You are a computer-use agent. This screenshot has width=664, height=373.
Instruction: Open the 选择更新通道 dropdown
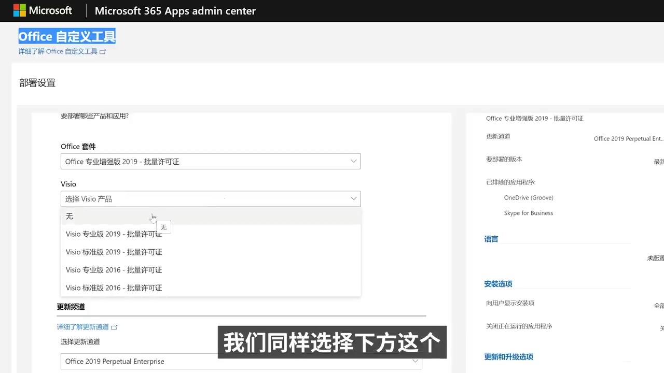tap(241, 362)
